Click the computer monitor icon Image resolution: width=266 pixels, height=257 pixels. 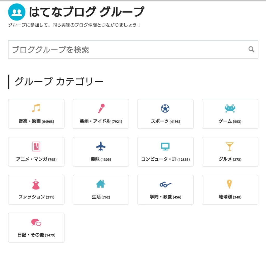click(x=165, y=146)
